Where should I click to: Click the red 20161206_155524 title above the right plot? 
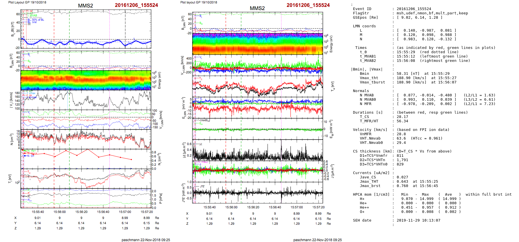pos(308,5)
